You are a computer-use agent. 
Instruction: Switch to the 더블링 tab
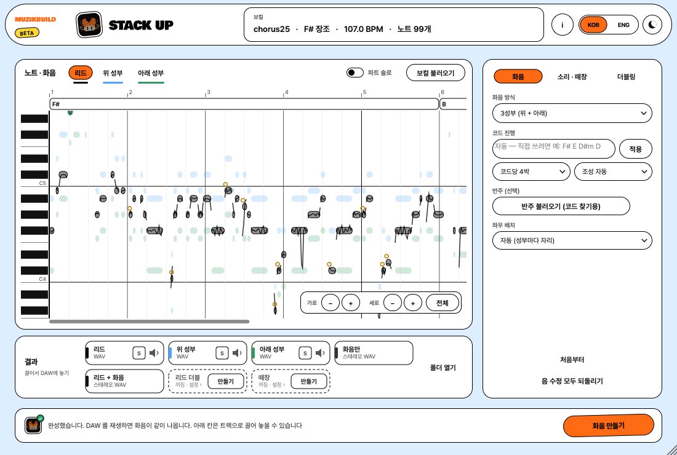click(626, 77)
